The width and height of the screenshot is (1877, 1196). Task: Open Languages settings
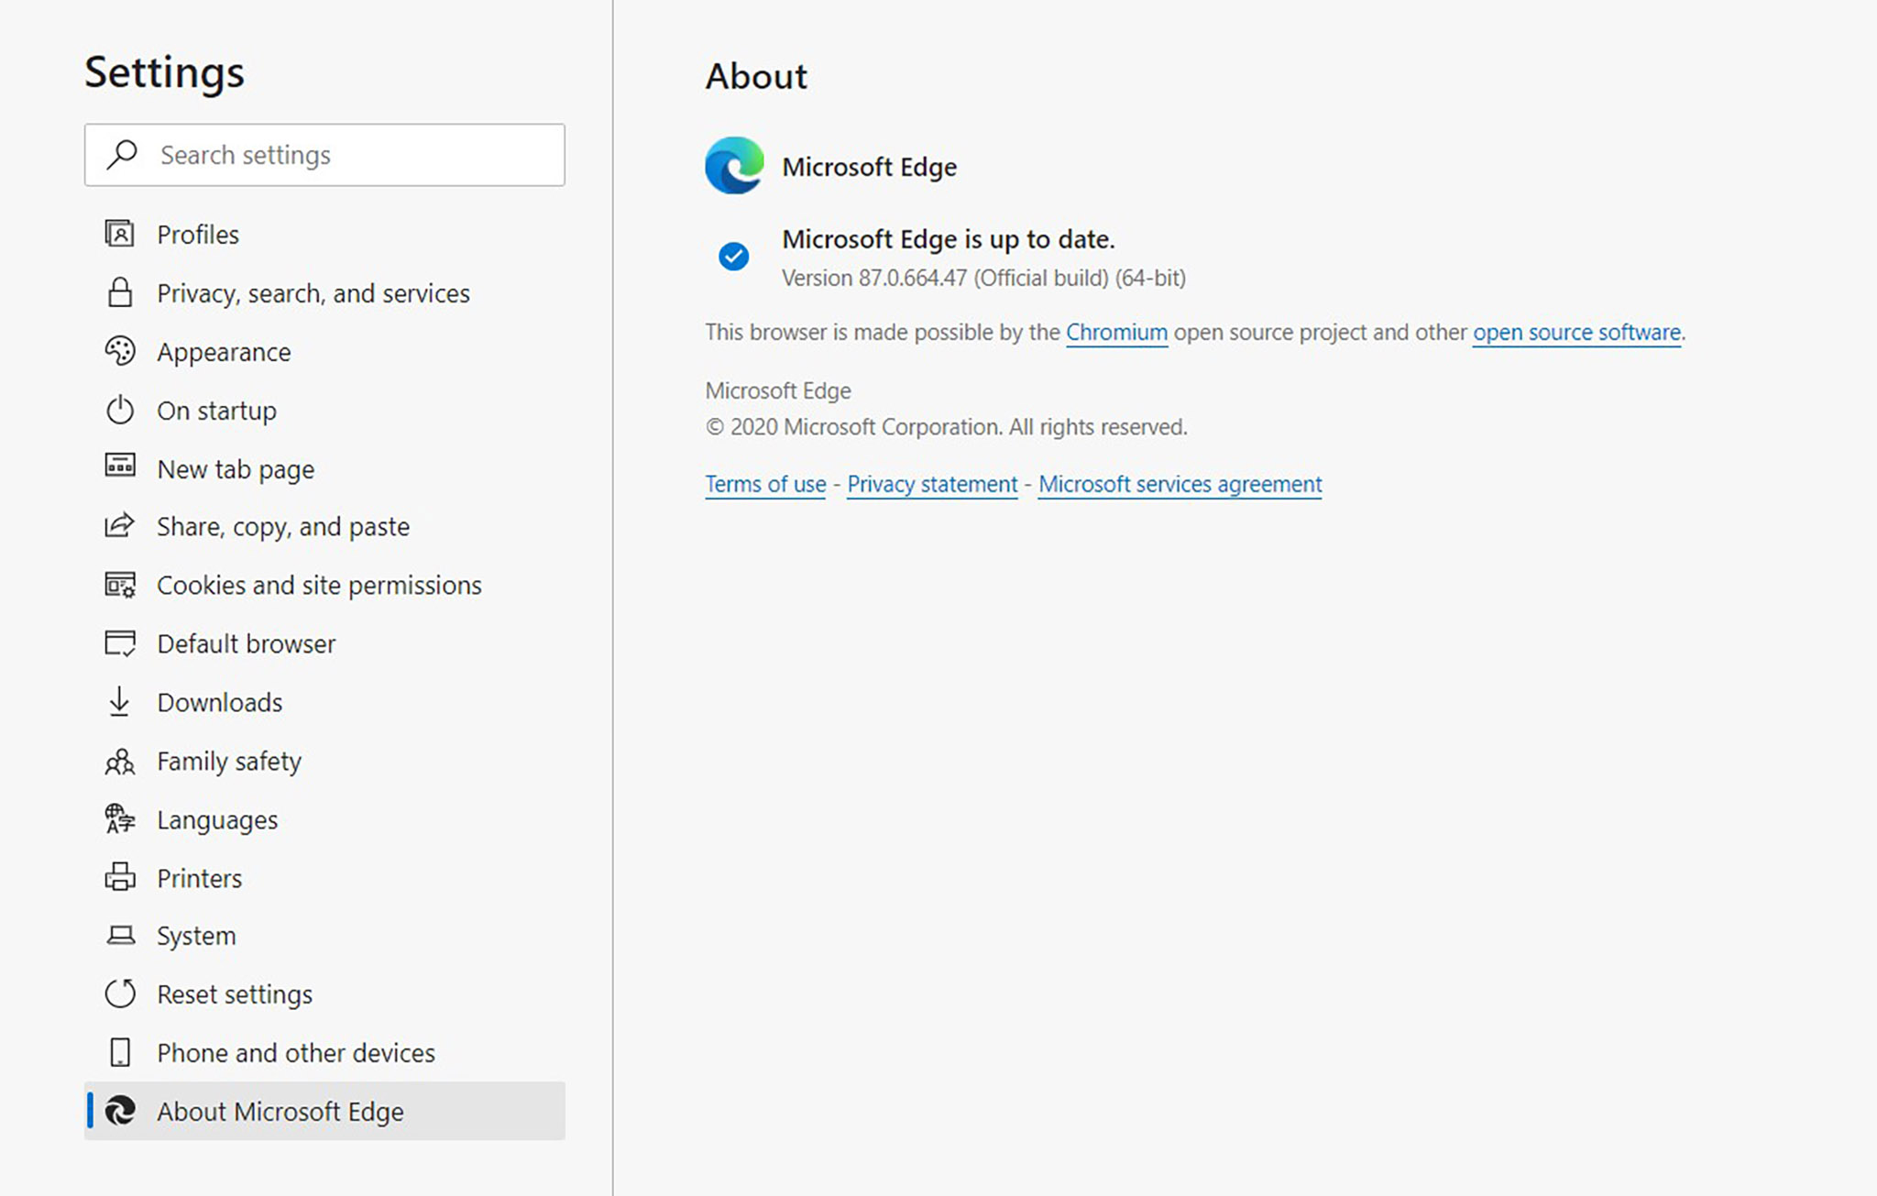324,819
